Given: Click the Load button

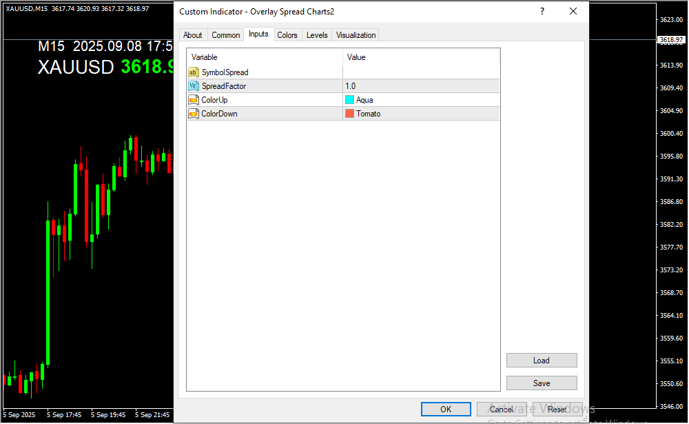Looking at the screenshot, I should [542, 361].
